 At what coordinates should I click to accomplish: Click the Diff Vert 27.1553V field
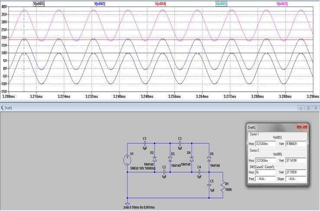tap(299, 172)
